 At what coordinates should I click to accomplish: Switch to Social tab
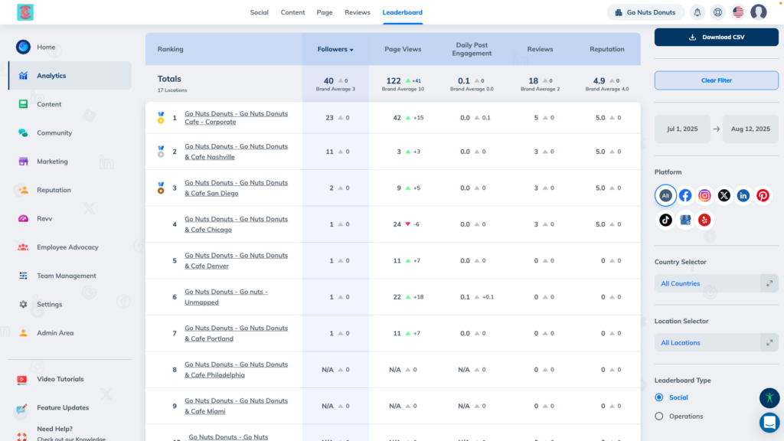(x=259, y=12)
